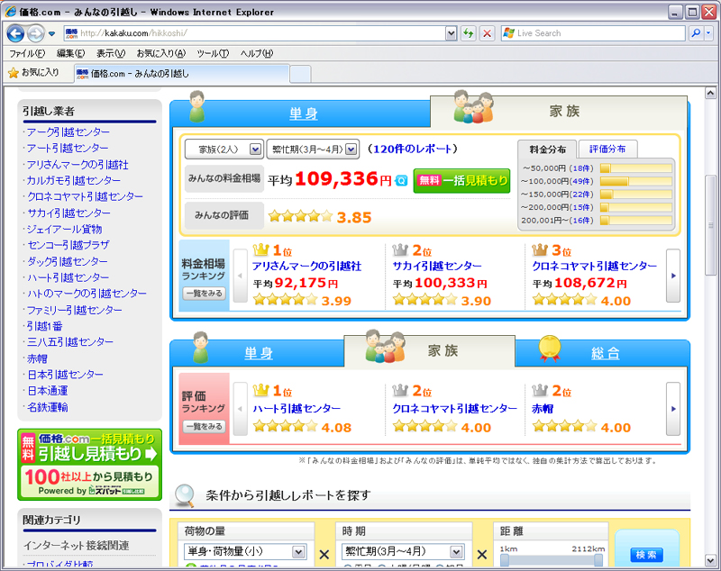Screen dimensions: 721x571
Task: Open the ツール menu
Action: pyautogui.click(x=212, y=53)
